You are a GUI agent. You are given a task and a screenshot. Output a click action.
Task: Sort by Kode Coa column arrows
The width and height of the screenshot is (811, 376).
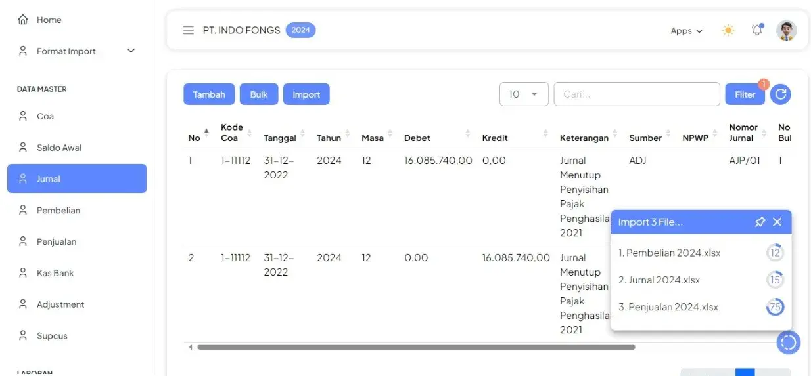point(250,133)
